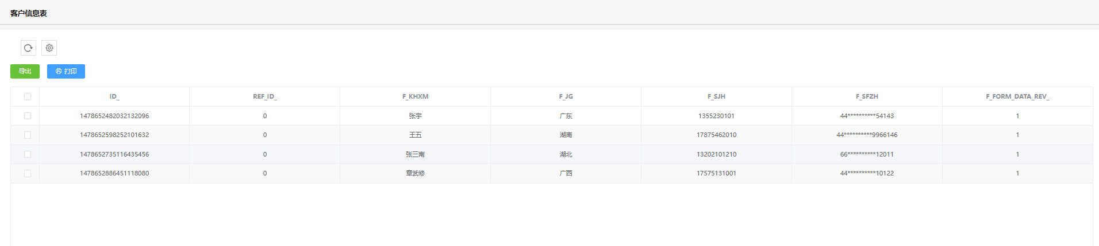Check the row checkbox for 张宇
Screen dimensions: 1099x246
pyautogui.click(x=28, y=116)
